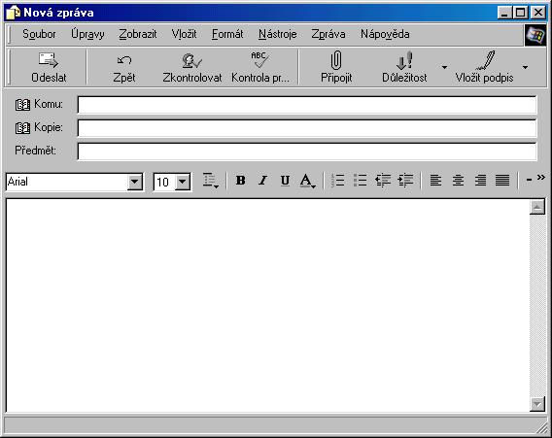Decrease paragraph indentation
This screenshot has width=552, height=438.
click(383, 181)
